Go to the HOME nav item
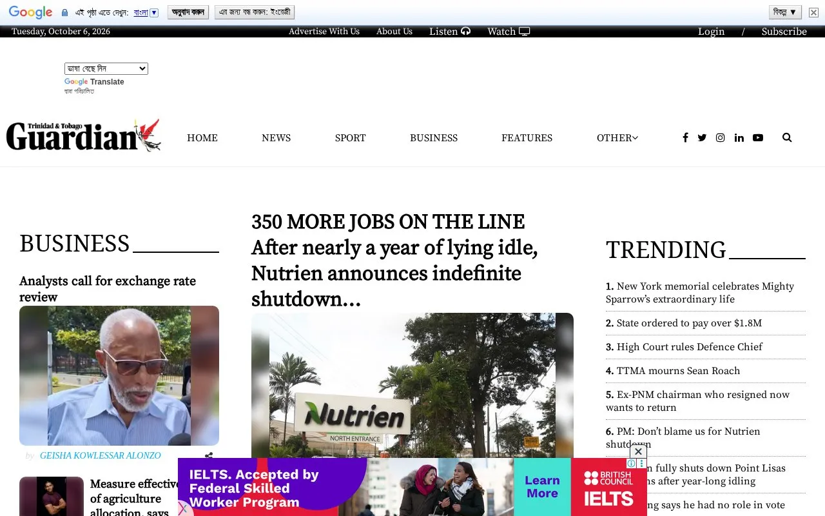Viewport: 825px width, 516px height. tap(202, 137)
